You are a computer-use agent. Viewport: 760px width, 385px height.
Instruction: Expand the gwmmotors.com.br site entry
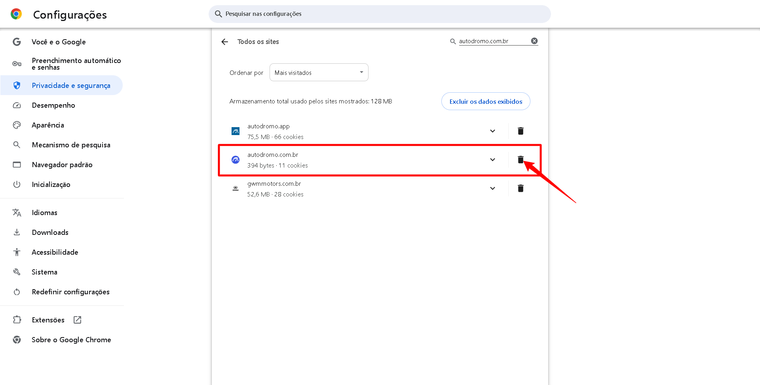click(492, 189)
